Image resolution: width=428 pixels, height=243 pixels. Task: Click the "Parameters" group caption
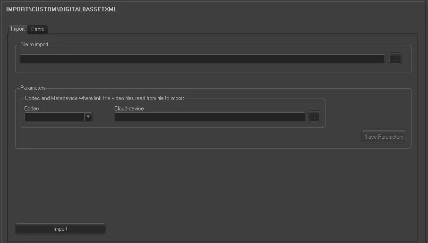[33, 88]
